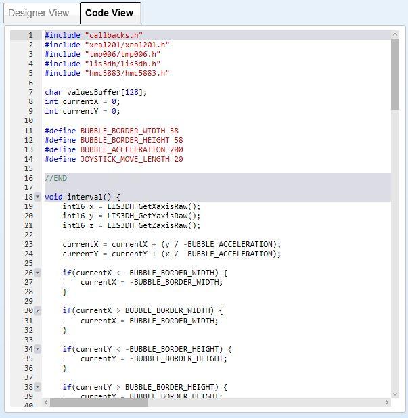Fold the if block at line 26
The image size is (408, 418).
38,273
